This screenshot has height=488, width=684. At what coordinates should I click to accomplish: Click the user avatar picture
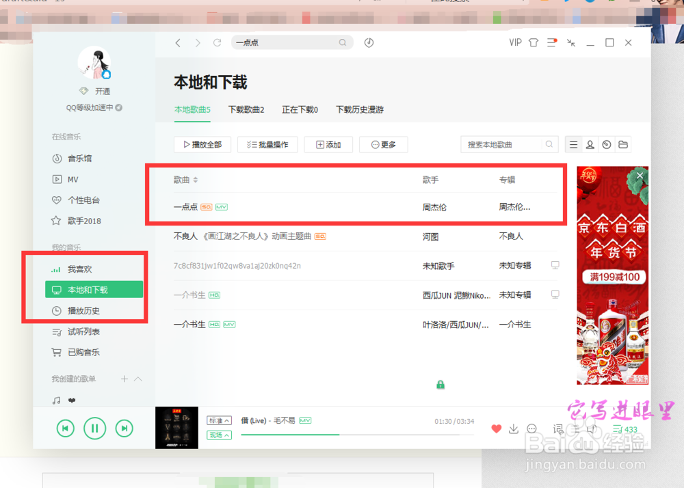(x=94, y=63)
